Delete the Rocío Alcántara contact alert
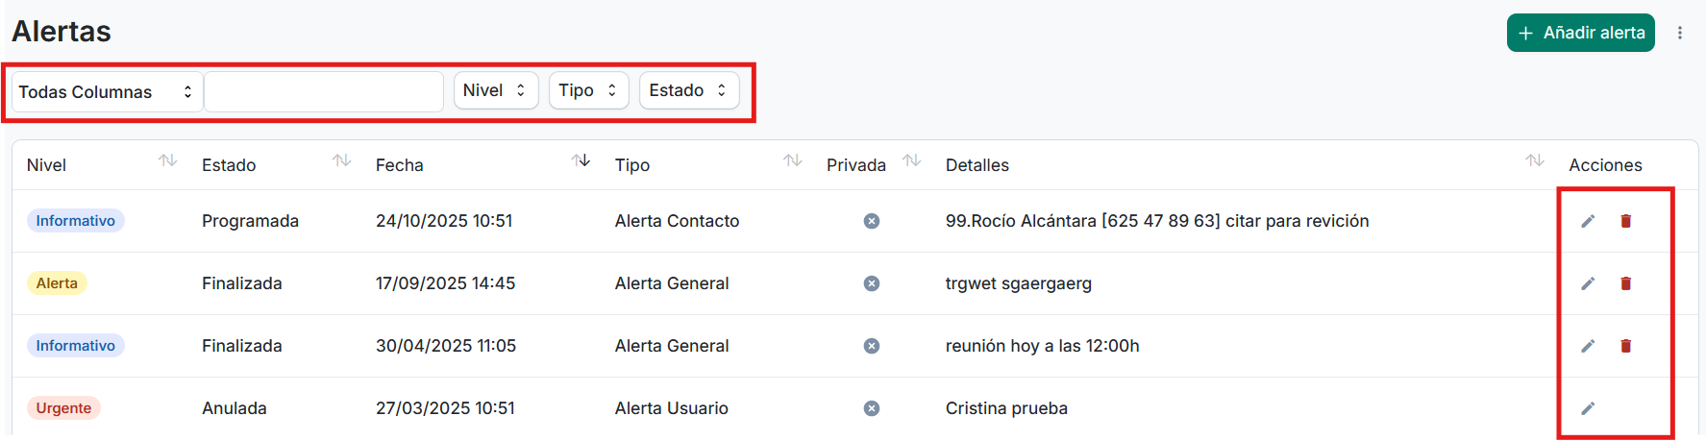The image size is (1706, 441). coord(1626,221)
